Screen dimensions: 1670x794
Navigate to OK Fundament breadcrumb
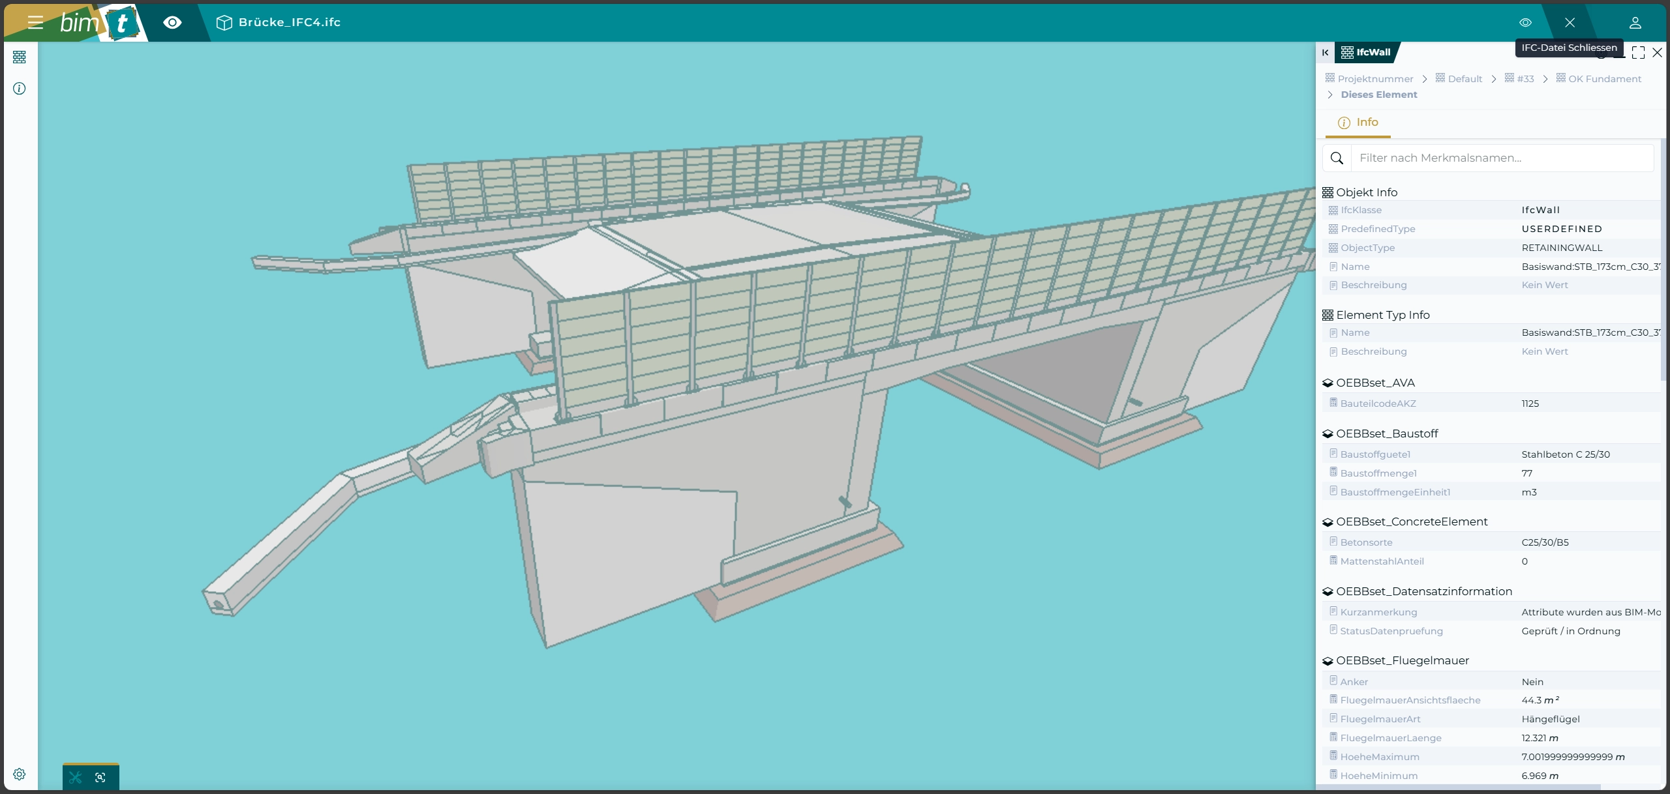[1604, 79]
